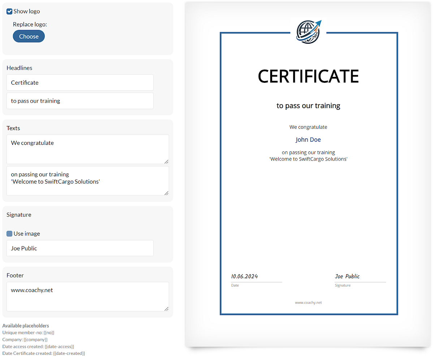
Task: Edit the 'to pass our training' subheadline field
Action: click(80, 101)
